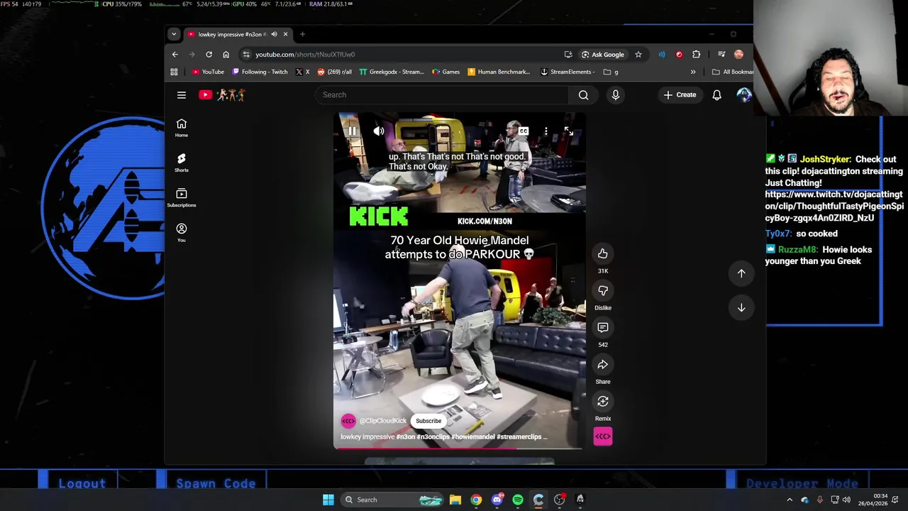
Task: Open the @ClipCloudKick channel name
Action: (383, 421)
